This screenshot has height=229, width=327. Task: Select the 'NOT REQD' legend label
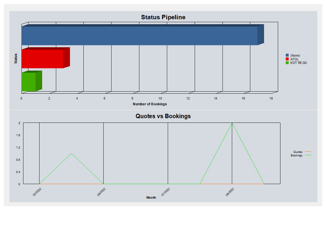(x=298, y=63)
